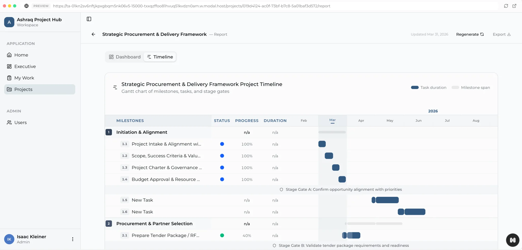Open task Prepare Tender Package / RF...

coord(165,236)
